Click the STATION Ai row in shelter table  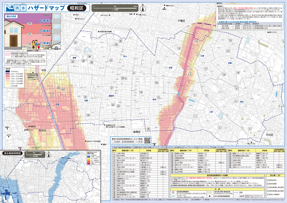[x=257, y=158]
